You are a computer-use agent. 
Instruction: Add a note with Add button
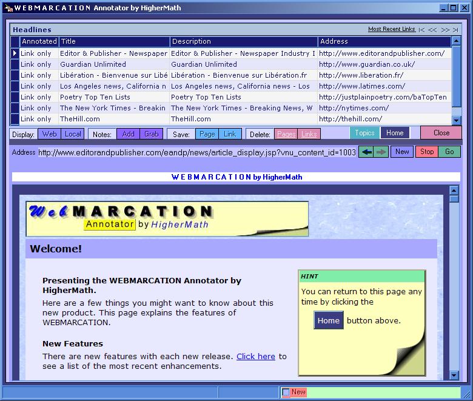(x=128, y=134)
